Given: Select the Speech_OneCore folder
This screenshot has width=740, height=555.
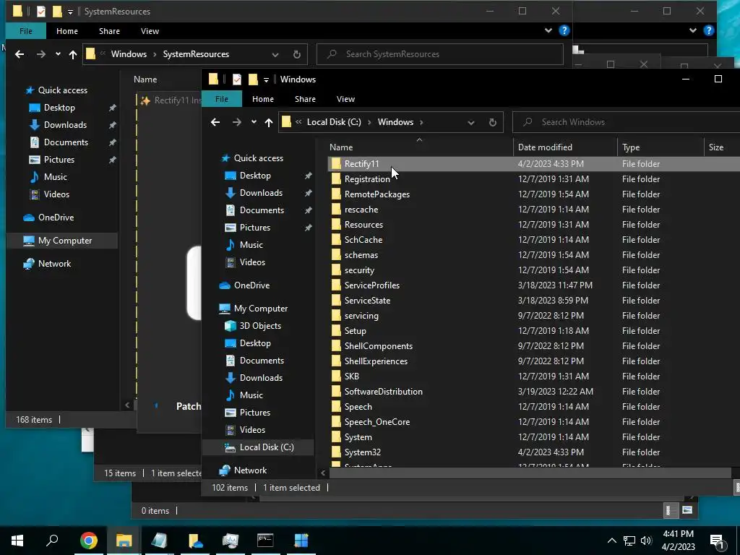Looking at the screenshot, I should point(377,422).
